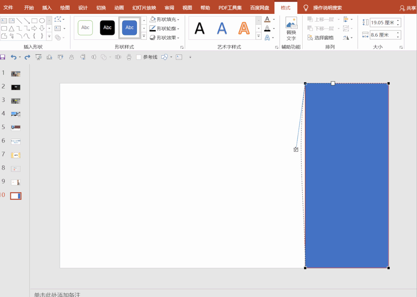Select the right brace shape
Viewport: 417px width, 297px height.
(x=42, y=36)
